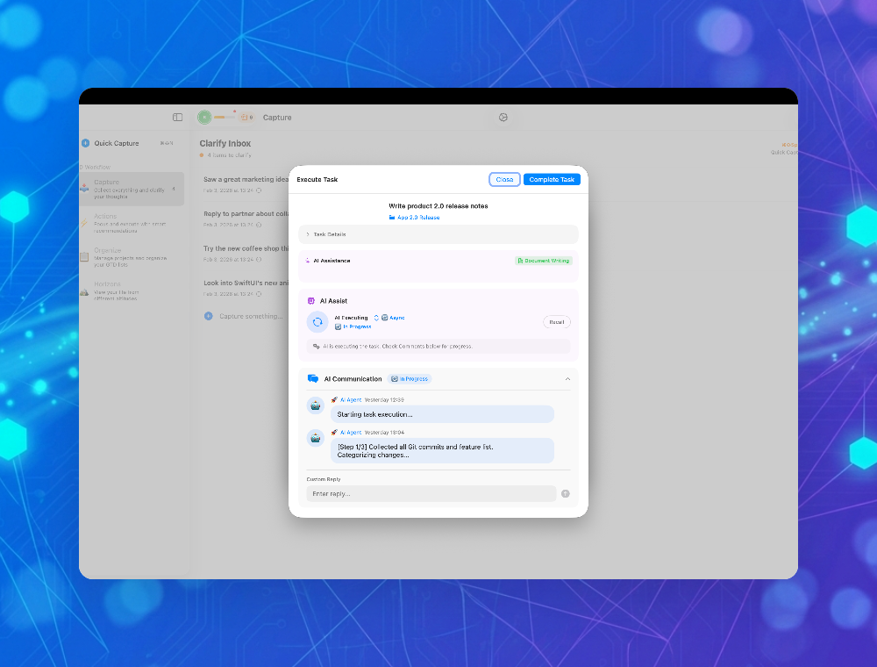Collapse the AI Communication section
877x667 pixels.
pos(568,379)
